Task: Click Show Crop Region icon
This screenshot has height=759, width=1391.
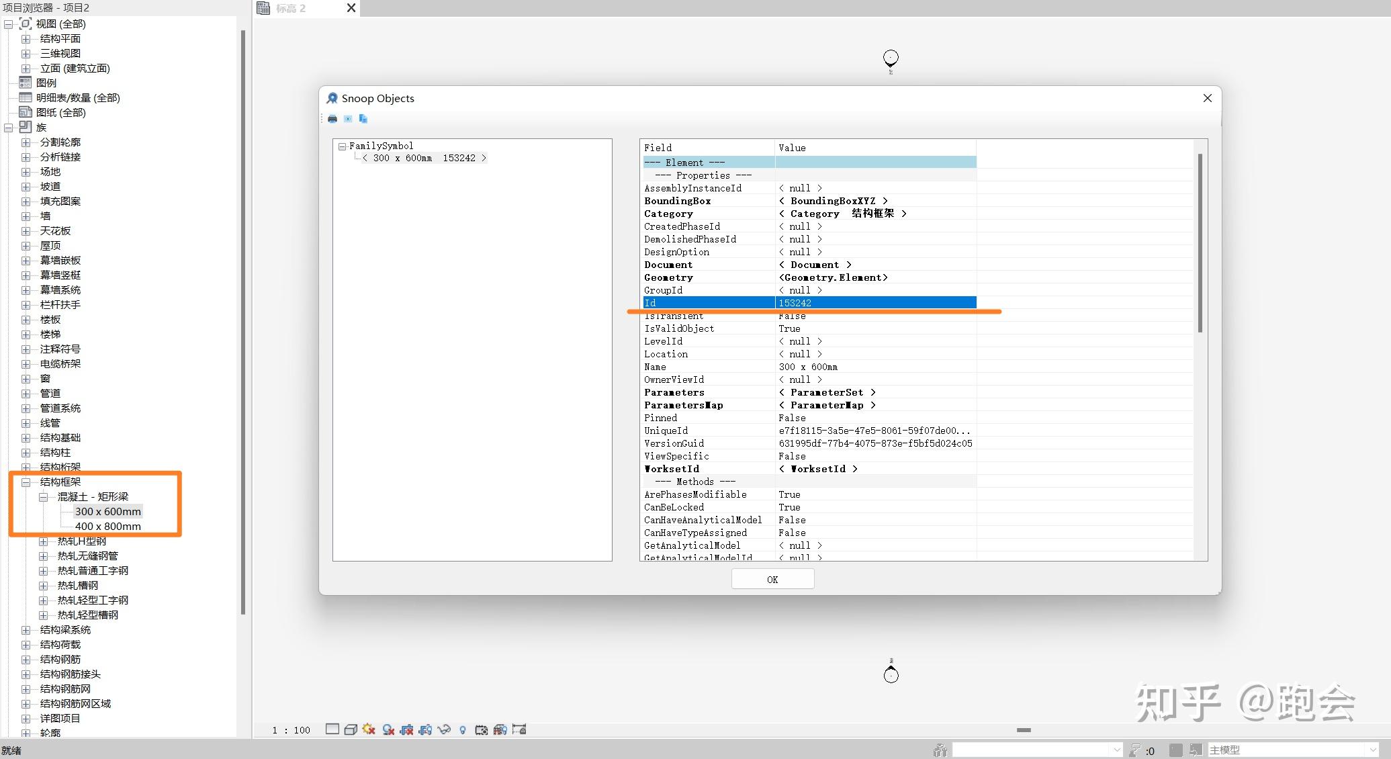Action: tap(425, 729)
